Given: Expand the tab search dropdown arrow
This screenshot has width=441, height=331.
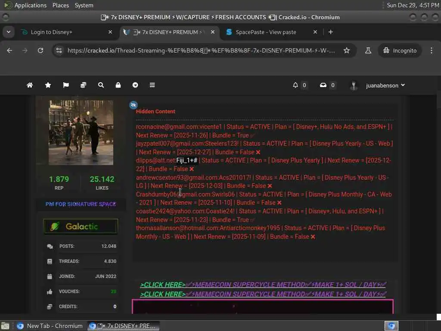Looking at the screenshot, I should pos(9,32).
